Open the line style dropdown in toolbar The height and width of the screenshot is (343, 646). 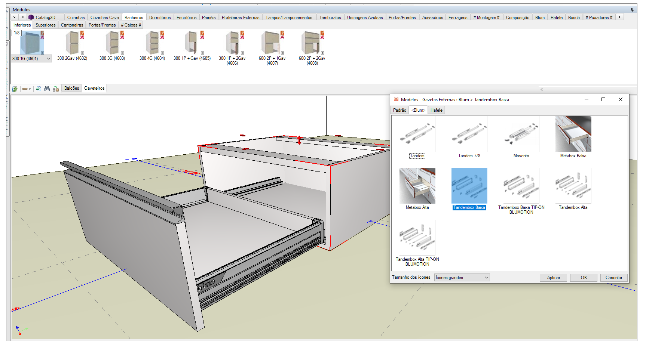click(27, 89)
